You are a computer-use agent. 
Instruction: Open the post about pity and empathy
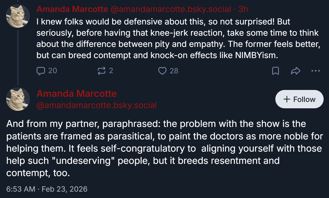click(x=178, y=38)
